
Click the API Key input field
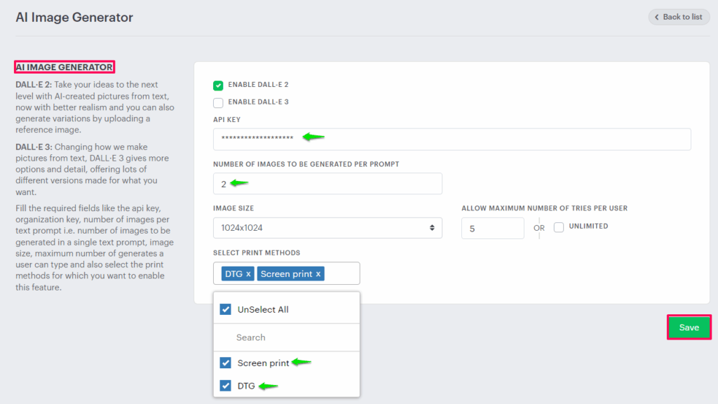coord(452,139)
